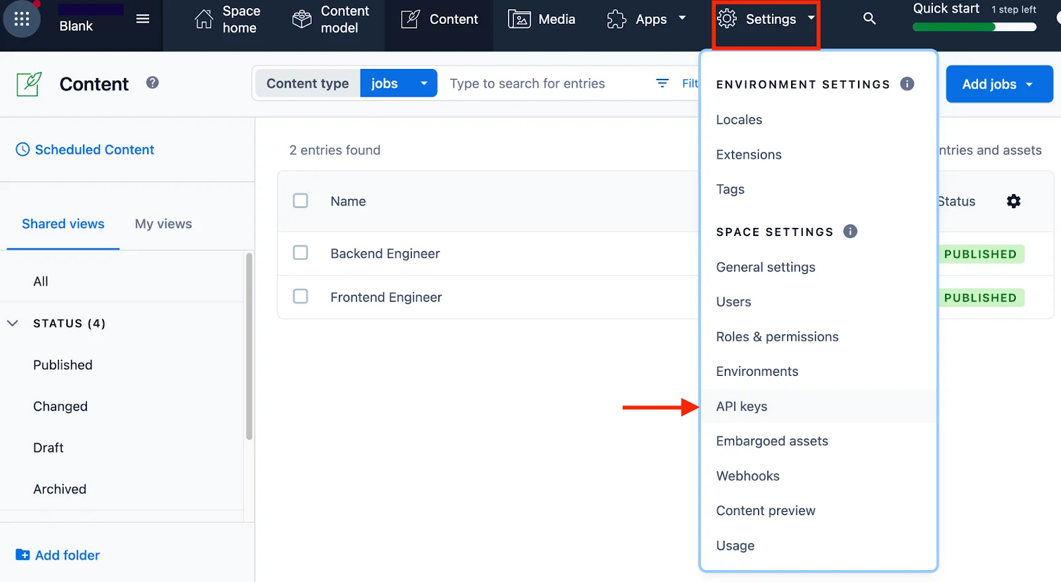Viewport: 1061px width, 582px height.
Task: Click the Quick start progress bar
Action: 974,27
